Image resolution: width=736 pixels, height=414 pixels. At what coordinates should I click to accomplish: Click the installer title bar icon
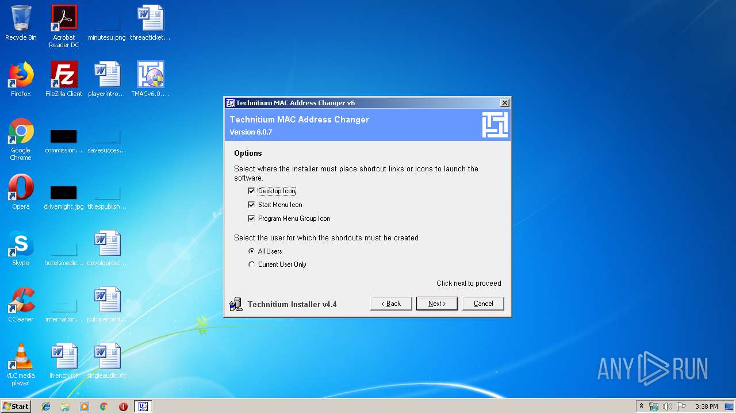pyautogui.click(x=230, y=103)
